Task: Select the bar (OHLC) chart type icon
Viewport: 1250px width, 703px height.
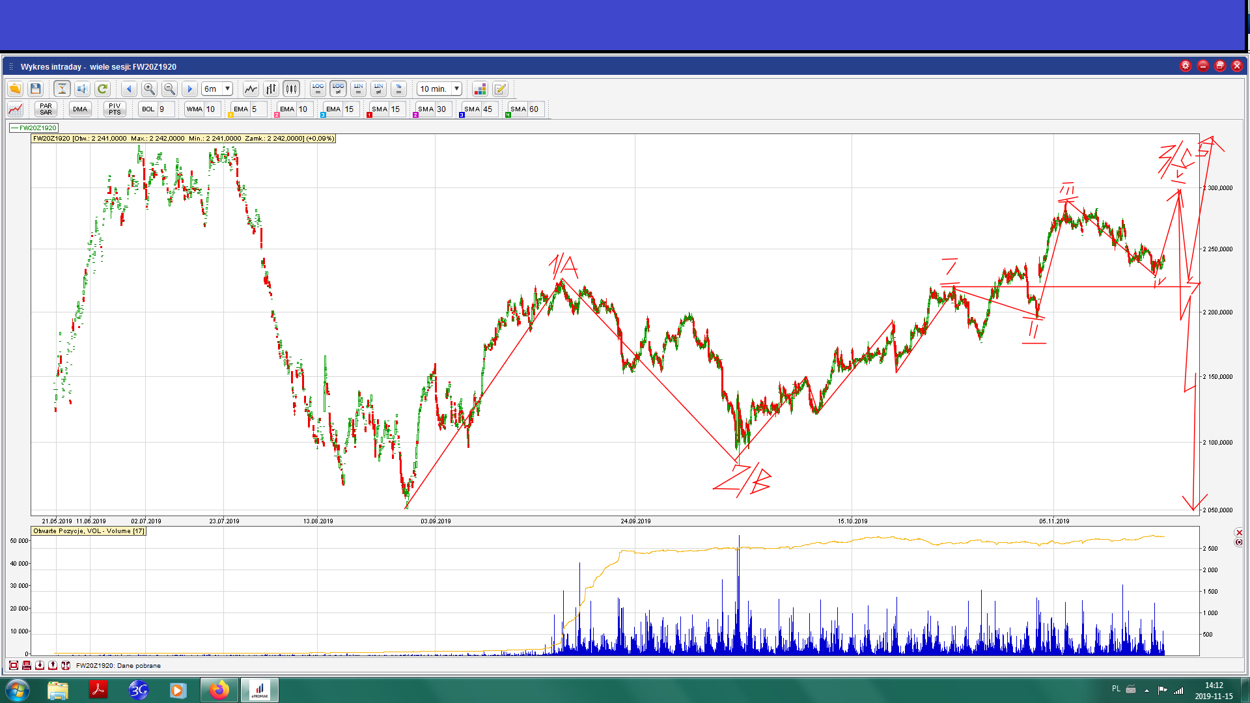Action: coord(271,89)
